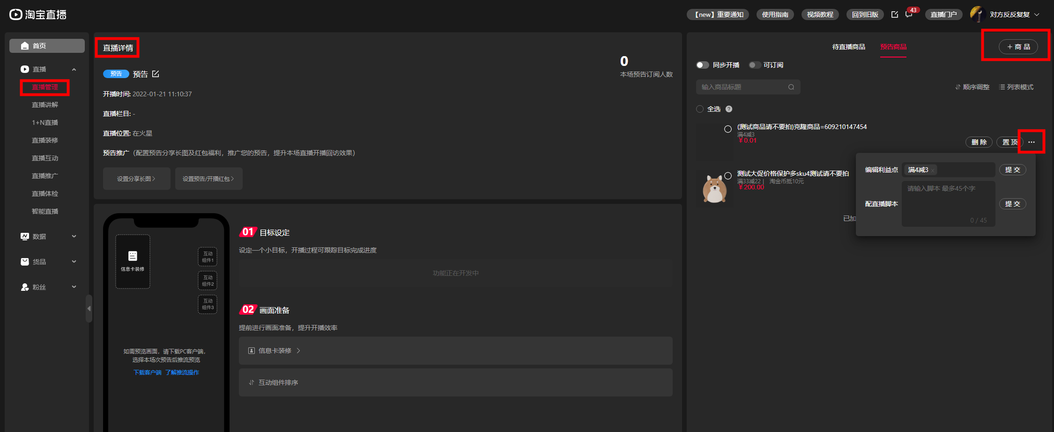Screen dimensions: 1054x432
Task: Click the Taobao Live logo
Action: [x=38, y=14]
